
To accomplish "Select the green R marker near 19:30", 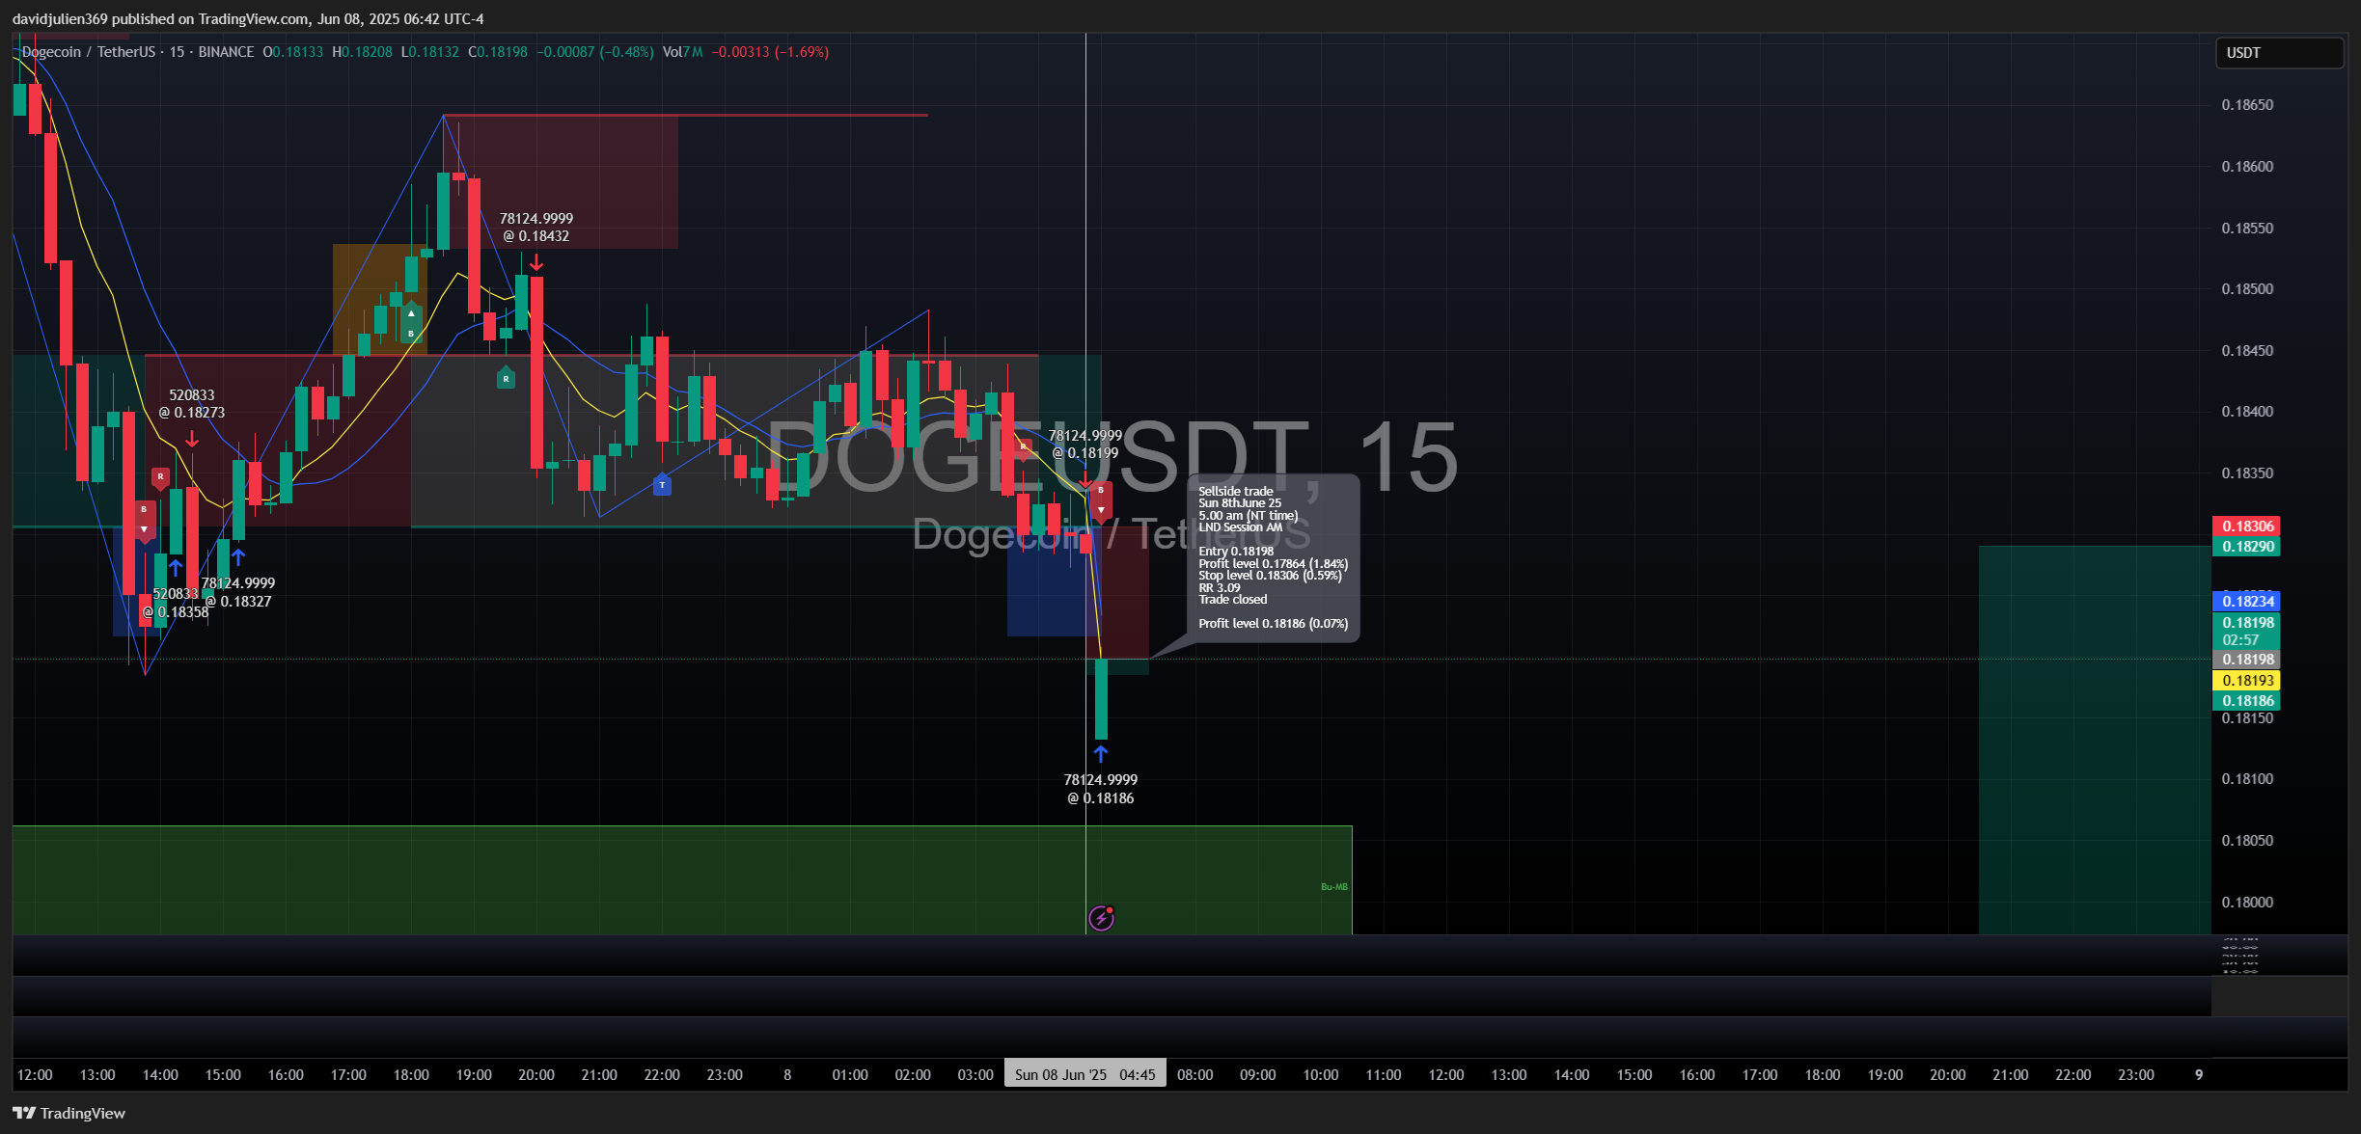I will click(506, 378).
